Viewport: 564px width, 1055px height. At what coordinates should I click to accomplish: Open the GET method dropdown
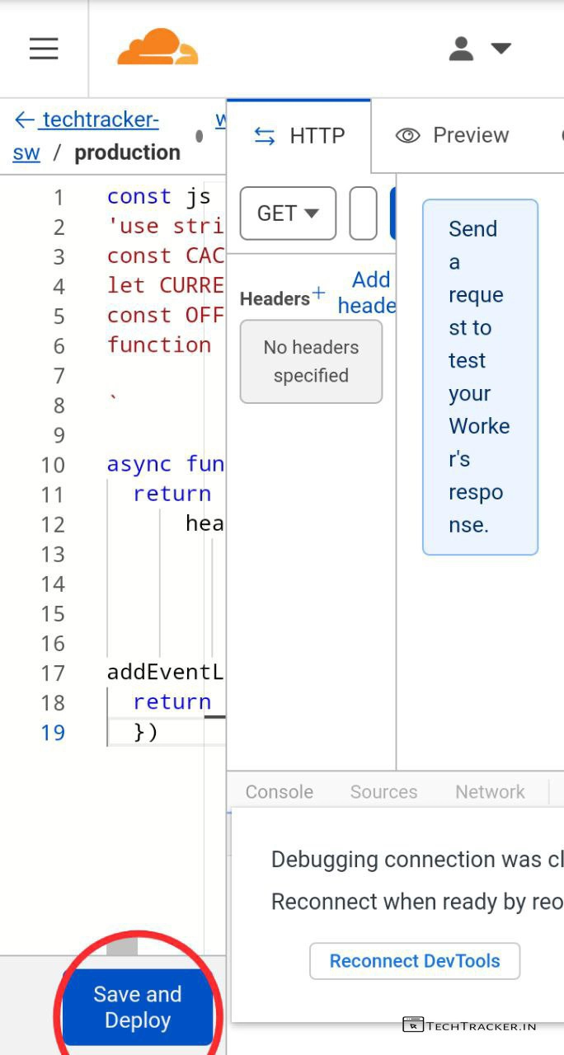[x=288, y=213]
